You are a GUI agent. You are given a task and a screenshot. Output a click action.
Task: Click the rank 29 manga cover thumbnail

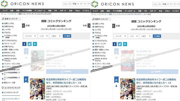[x=128, y=89]
